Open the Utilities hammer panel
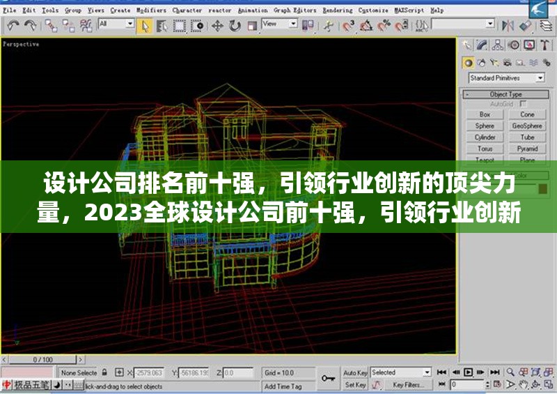557x394 pixels. click(544, 45)
